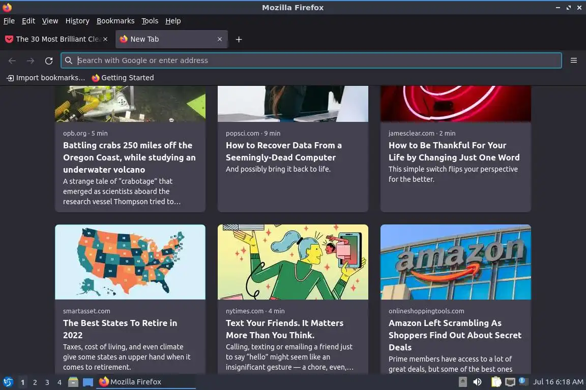Click the underwater equipment crab thumbnail
The image size is (586, 390).
pos(130,104)
